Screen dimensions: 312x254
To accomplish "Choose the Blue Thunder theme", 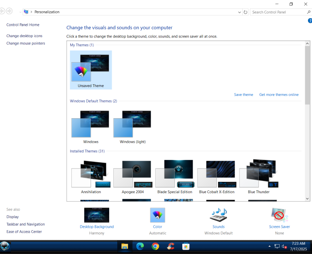I will point(259,177).
